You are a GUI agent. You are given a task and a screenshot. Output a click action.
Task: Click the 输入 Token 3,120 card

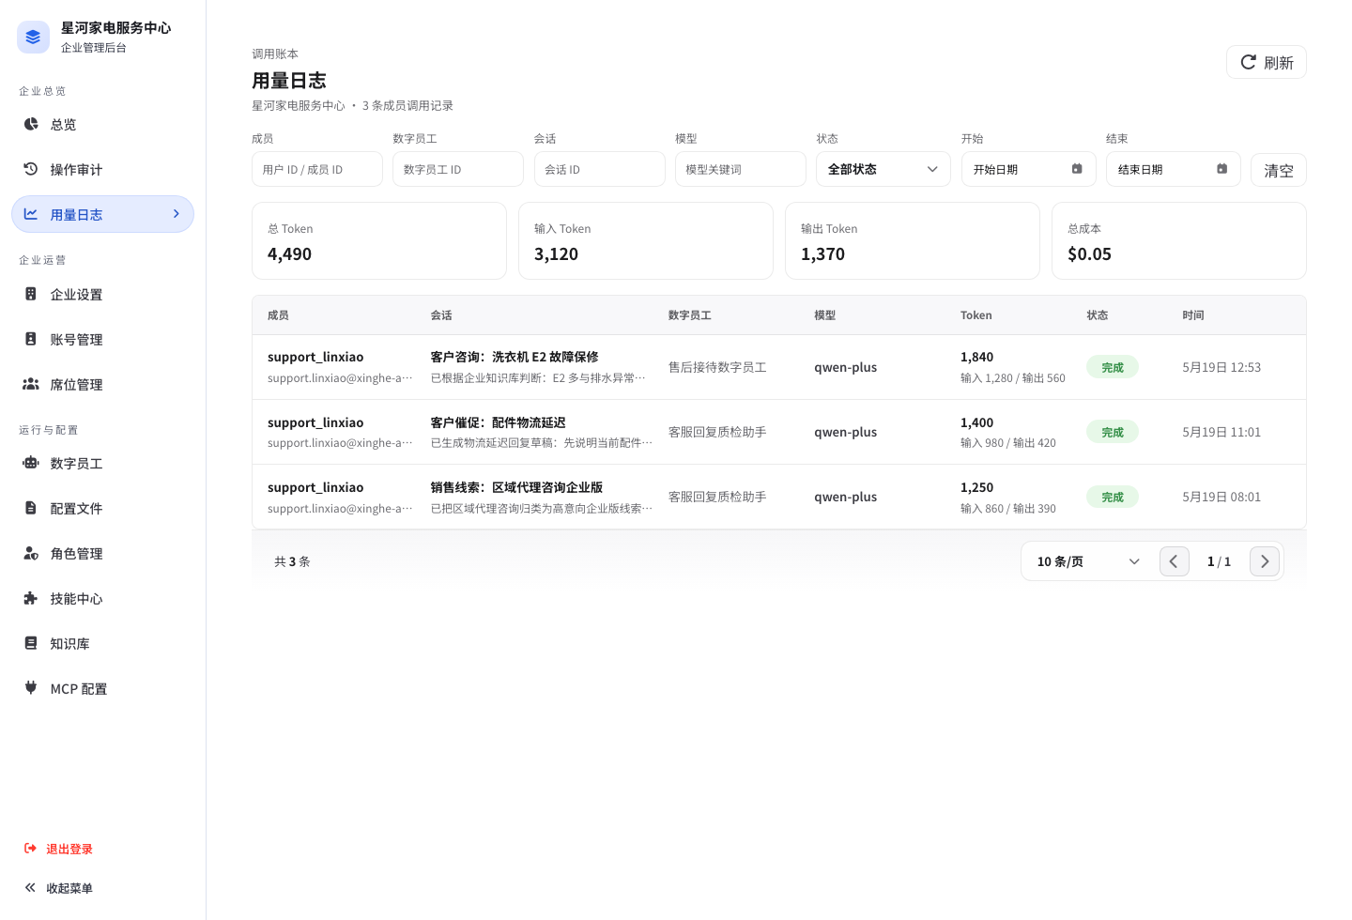(x=646, y=241)
